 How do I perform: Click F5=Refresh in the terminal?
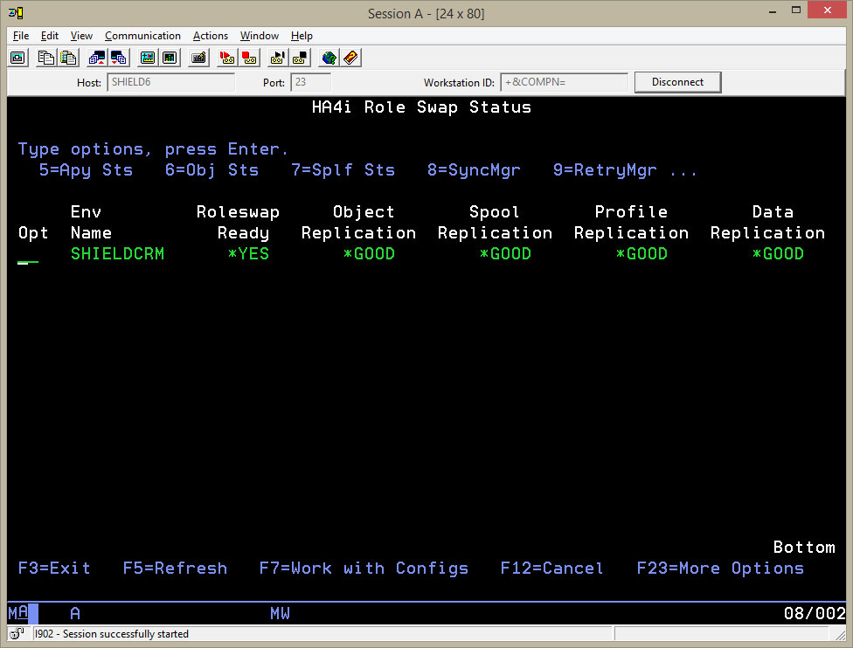pos(175,569)
